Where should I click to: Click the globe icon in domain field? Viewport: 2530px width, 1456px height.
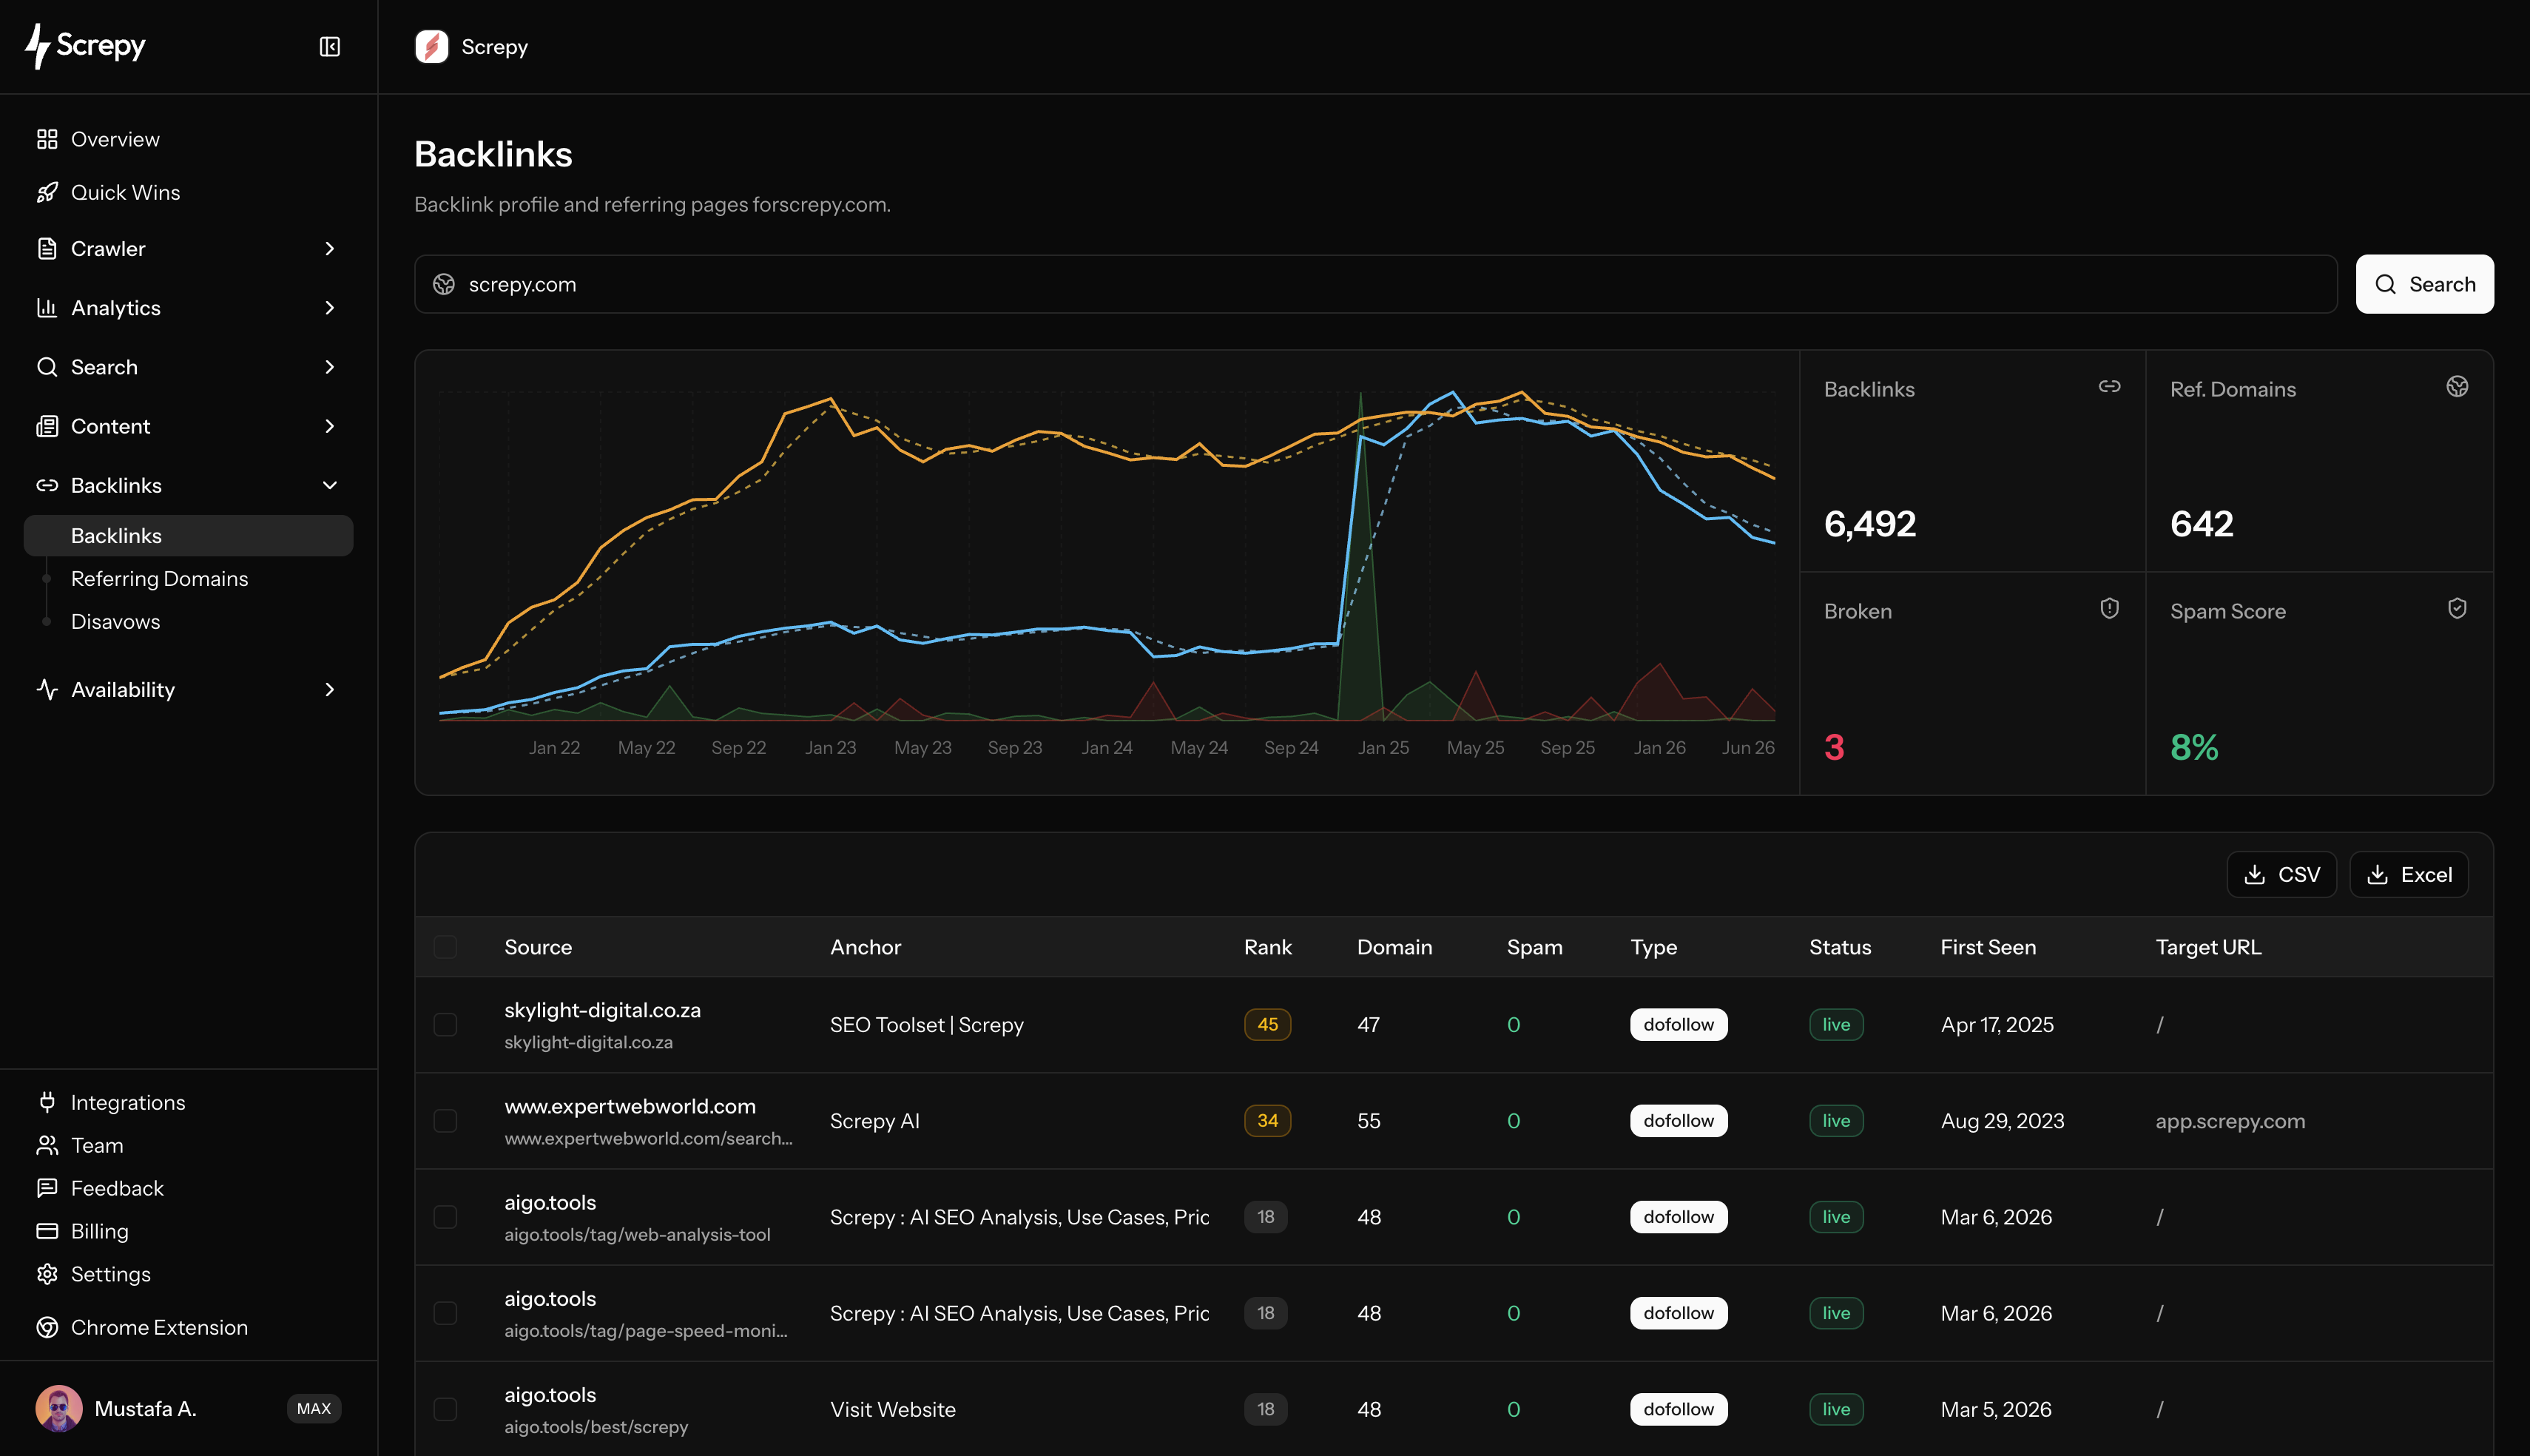click(x=444, y=284)
